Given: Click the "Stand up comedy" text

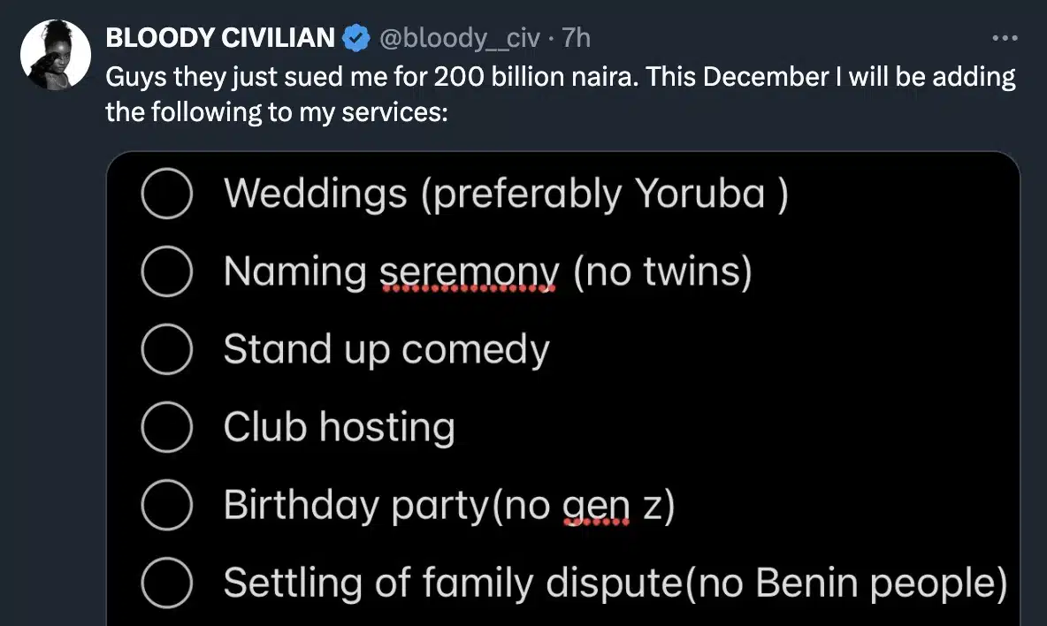Looking at the screenshot, I should pos(386,349).
